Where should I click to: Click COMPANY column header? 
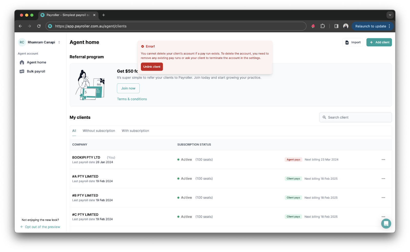(80, 145)
